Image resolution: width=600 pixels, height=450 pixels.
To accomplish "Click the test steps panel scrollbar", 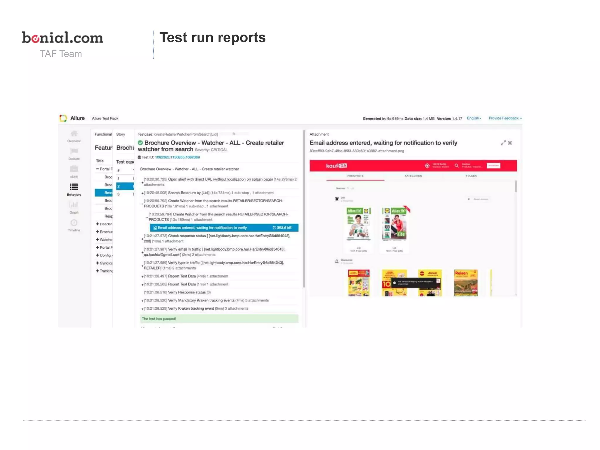I will 304,209.
